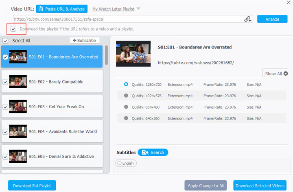Click the S01:E02 - Barely Compatible title
Viewport: 293px width, 192px height.
[x=56, y=82]
